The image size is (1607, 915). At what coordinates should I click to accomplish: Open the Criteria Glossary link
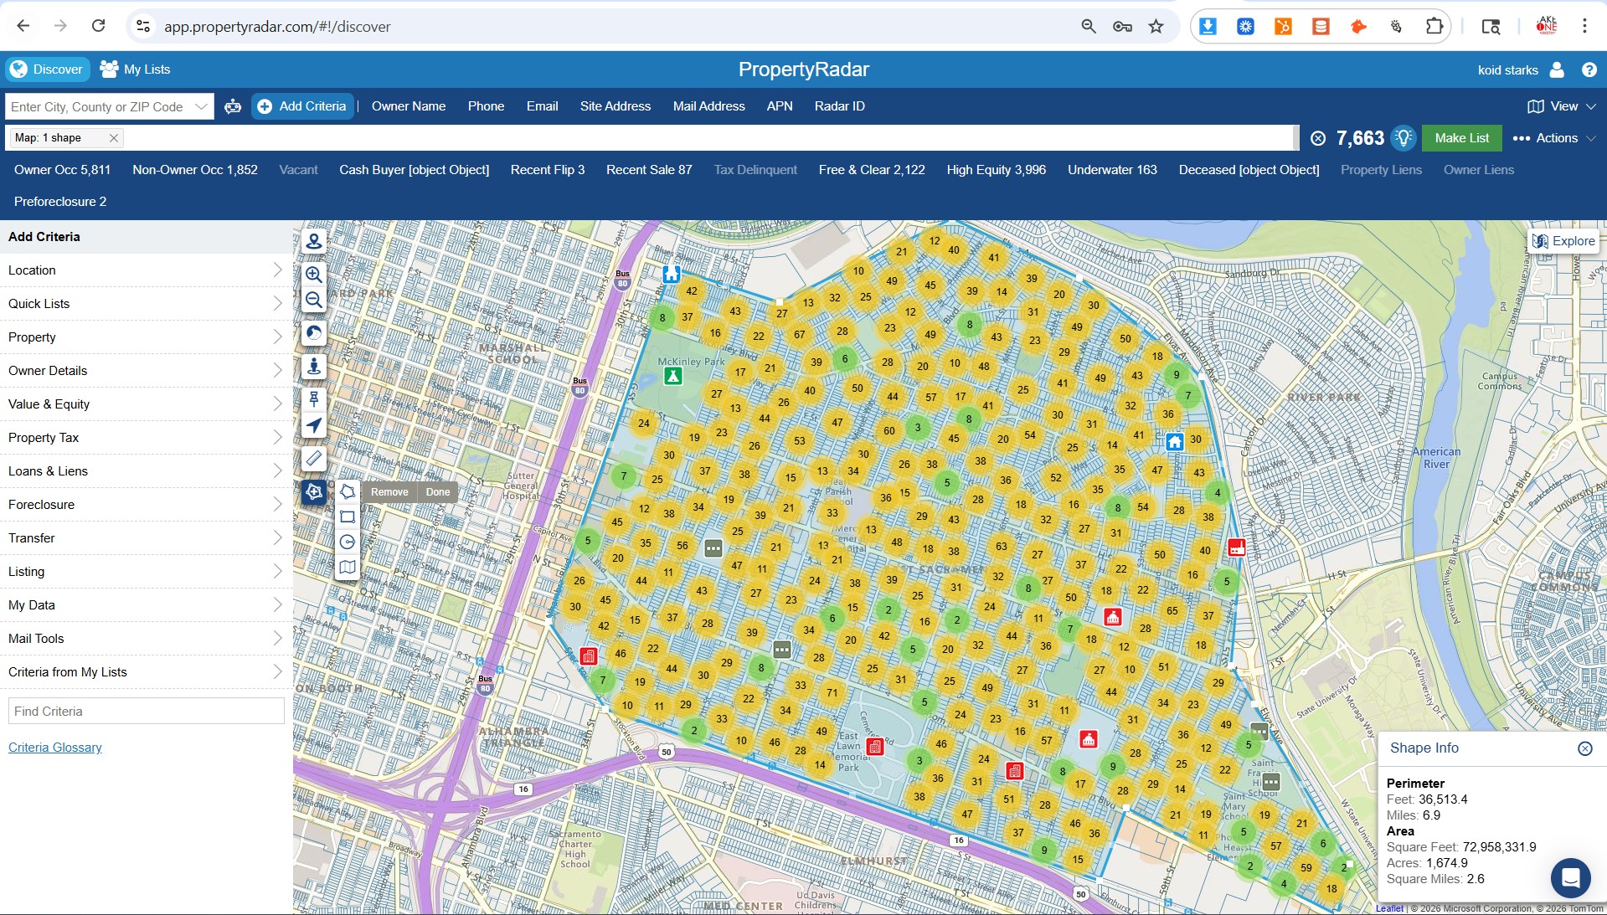[55, 748]
